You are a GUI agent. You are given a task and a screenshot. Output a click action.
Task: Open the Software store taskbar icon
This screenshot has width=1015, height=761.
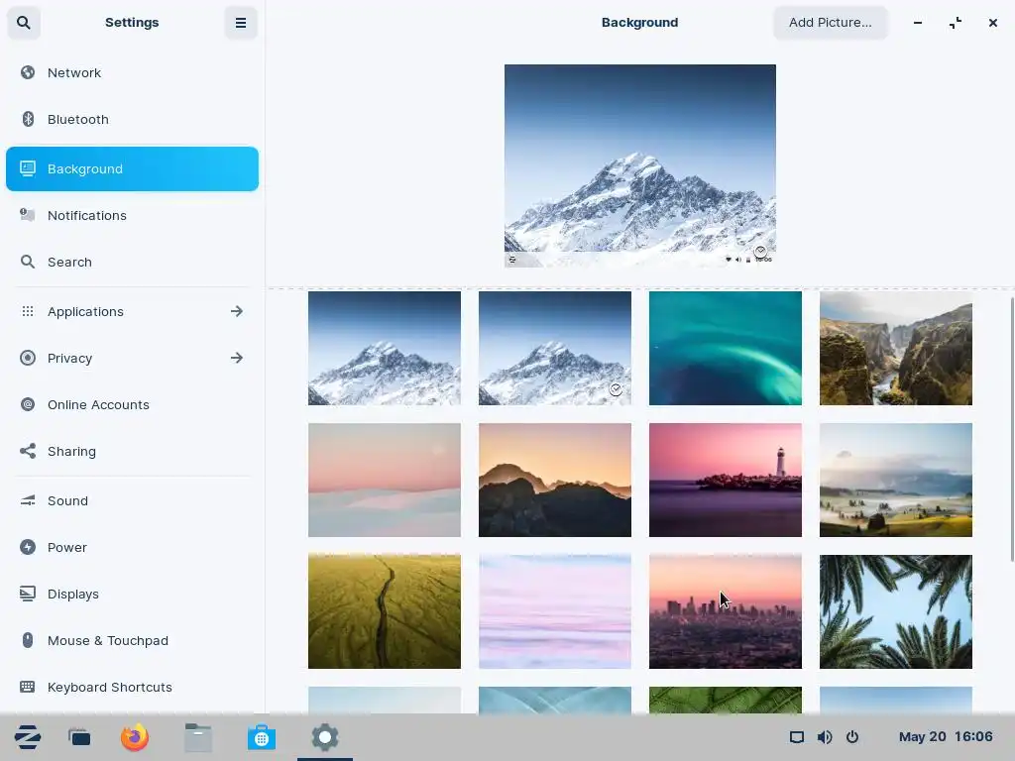pyautogui.click(x=262, y=737)
